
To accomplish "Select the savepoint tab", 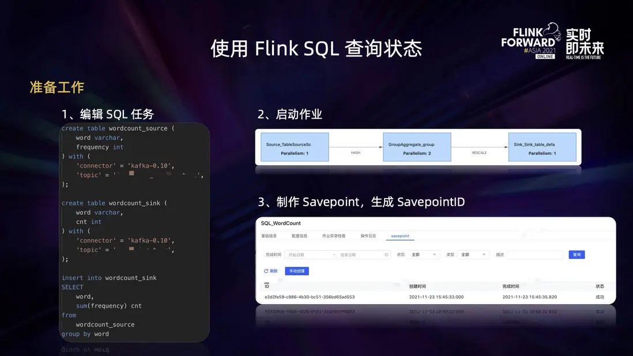I will point(400,236).
